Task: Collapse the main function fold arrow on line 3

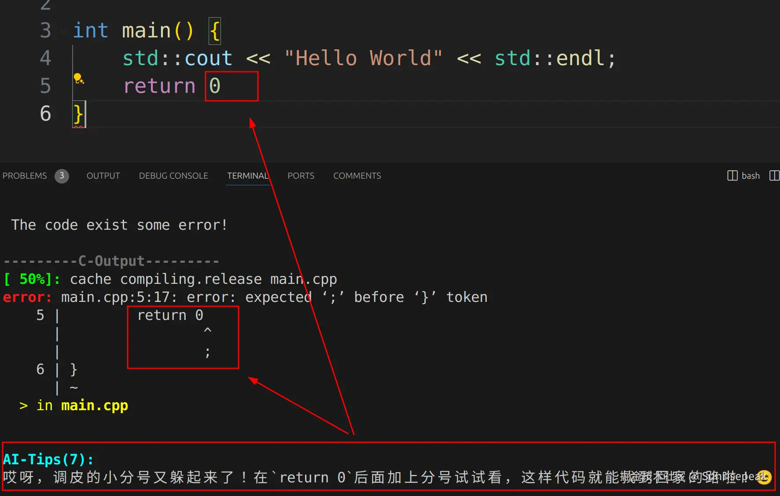Action: click(63, 31)
